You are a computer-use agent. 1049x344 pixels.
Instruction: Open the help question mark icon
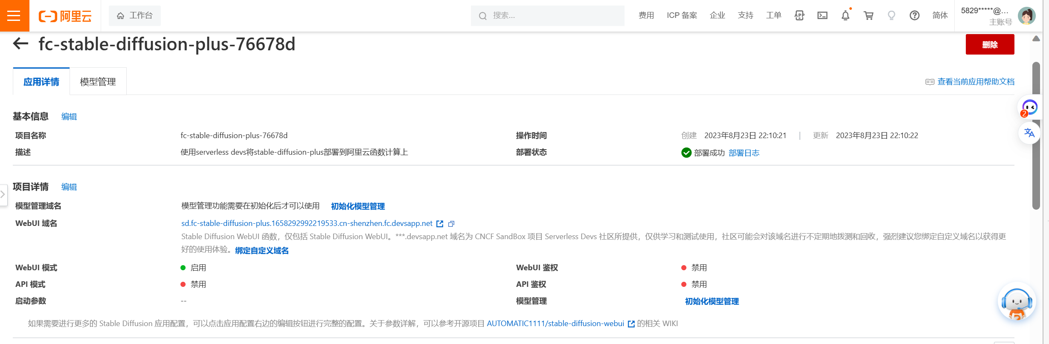(915, 16)
